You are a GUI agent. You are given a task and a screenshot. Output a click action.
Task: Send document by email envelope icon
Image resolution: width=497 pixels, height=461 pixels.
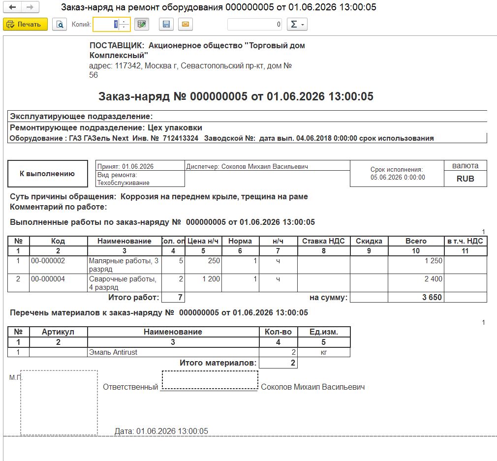(186, 25)
